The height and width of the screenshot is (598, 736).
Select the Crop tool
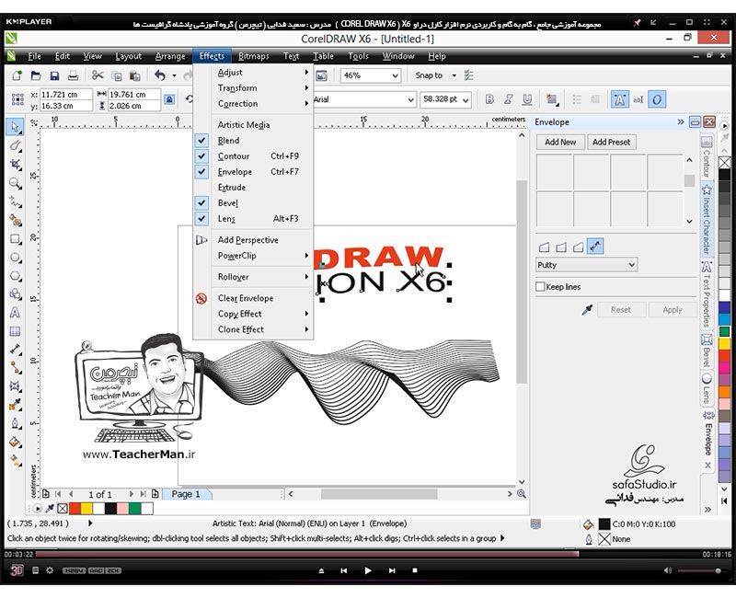(x=16, y=165)
